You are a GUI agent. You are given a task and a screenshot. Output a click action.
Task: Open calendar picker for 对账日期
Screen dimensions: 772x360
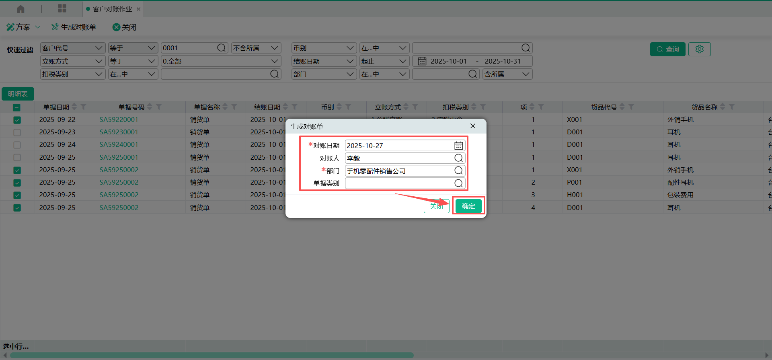[x=458, y=146]
